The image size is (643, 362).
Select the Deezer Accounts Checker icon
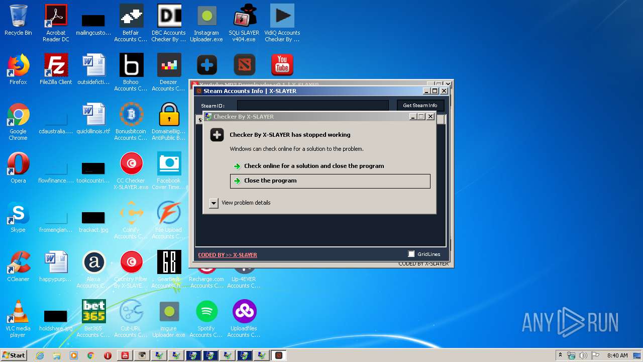coord(169,72)
